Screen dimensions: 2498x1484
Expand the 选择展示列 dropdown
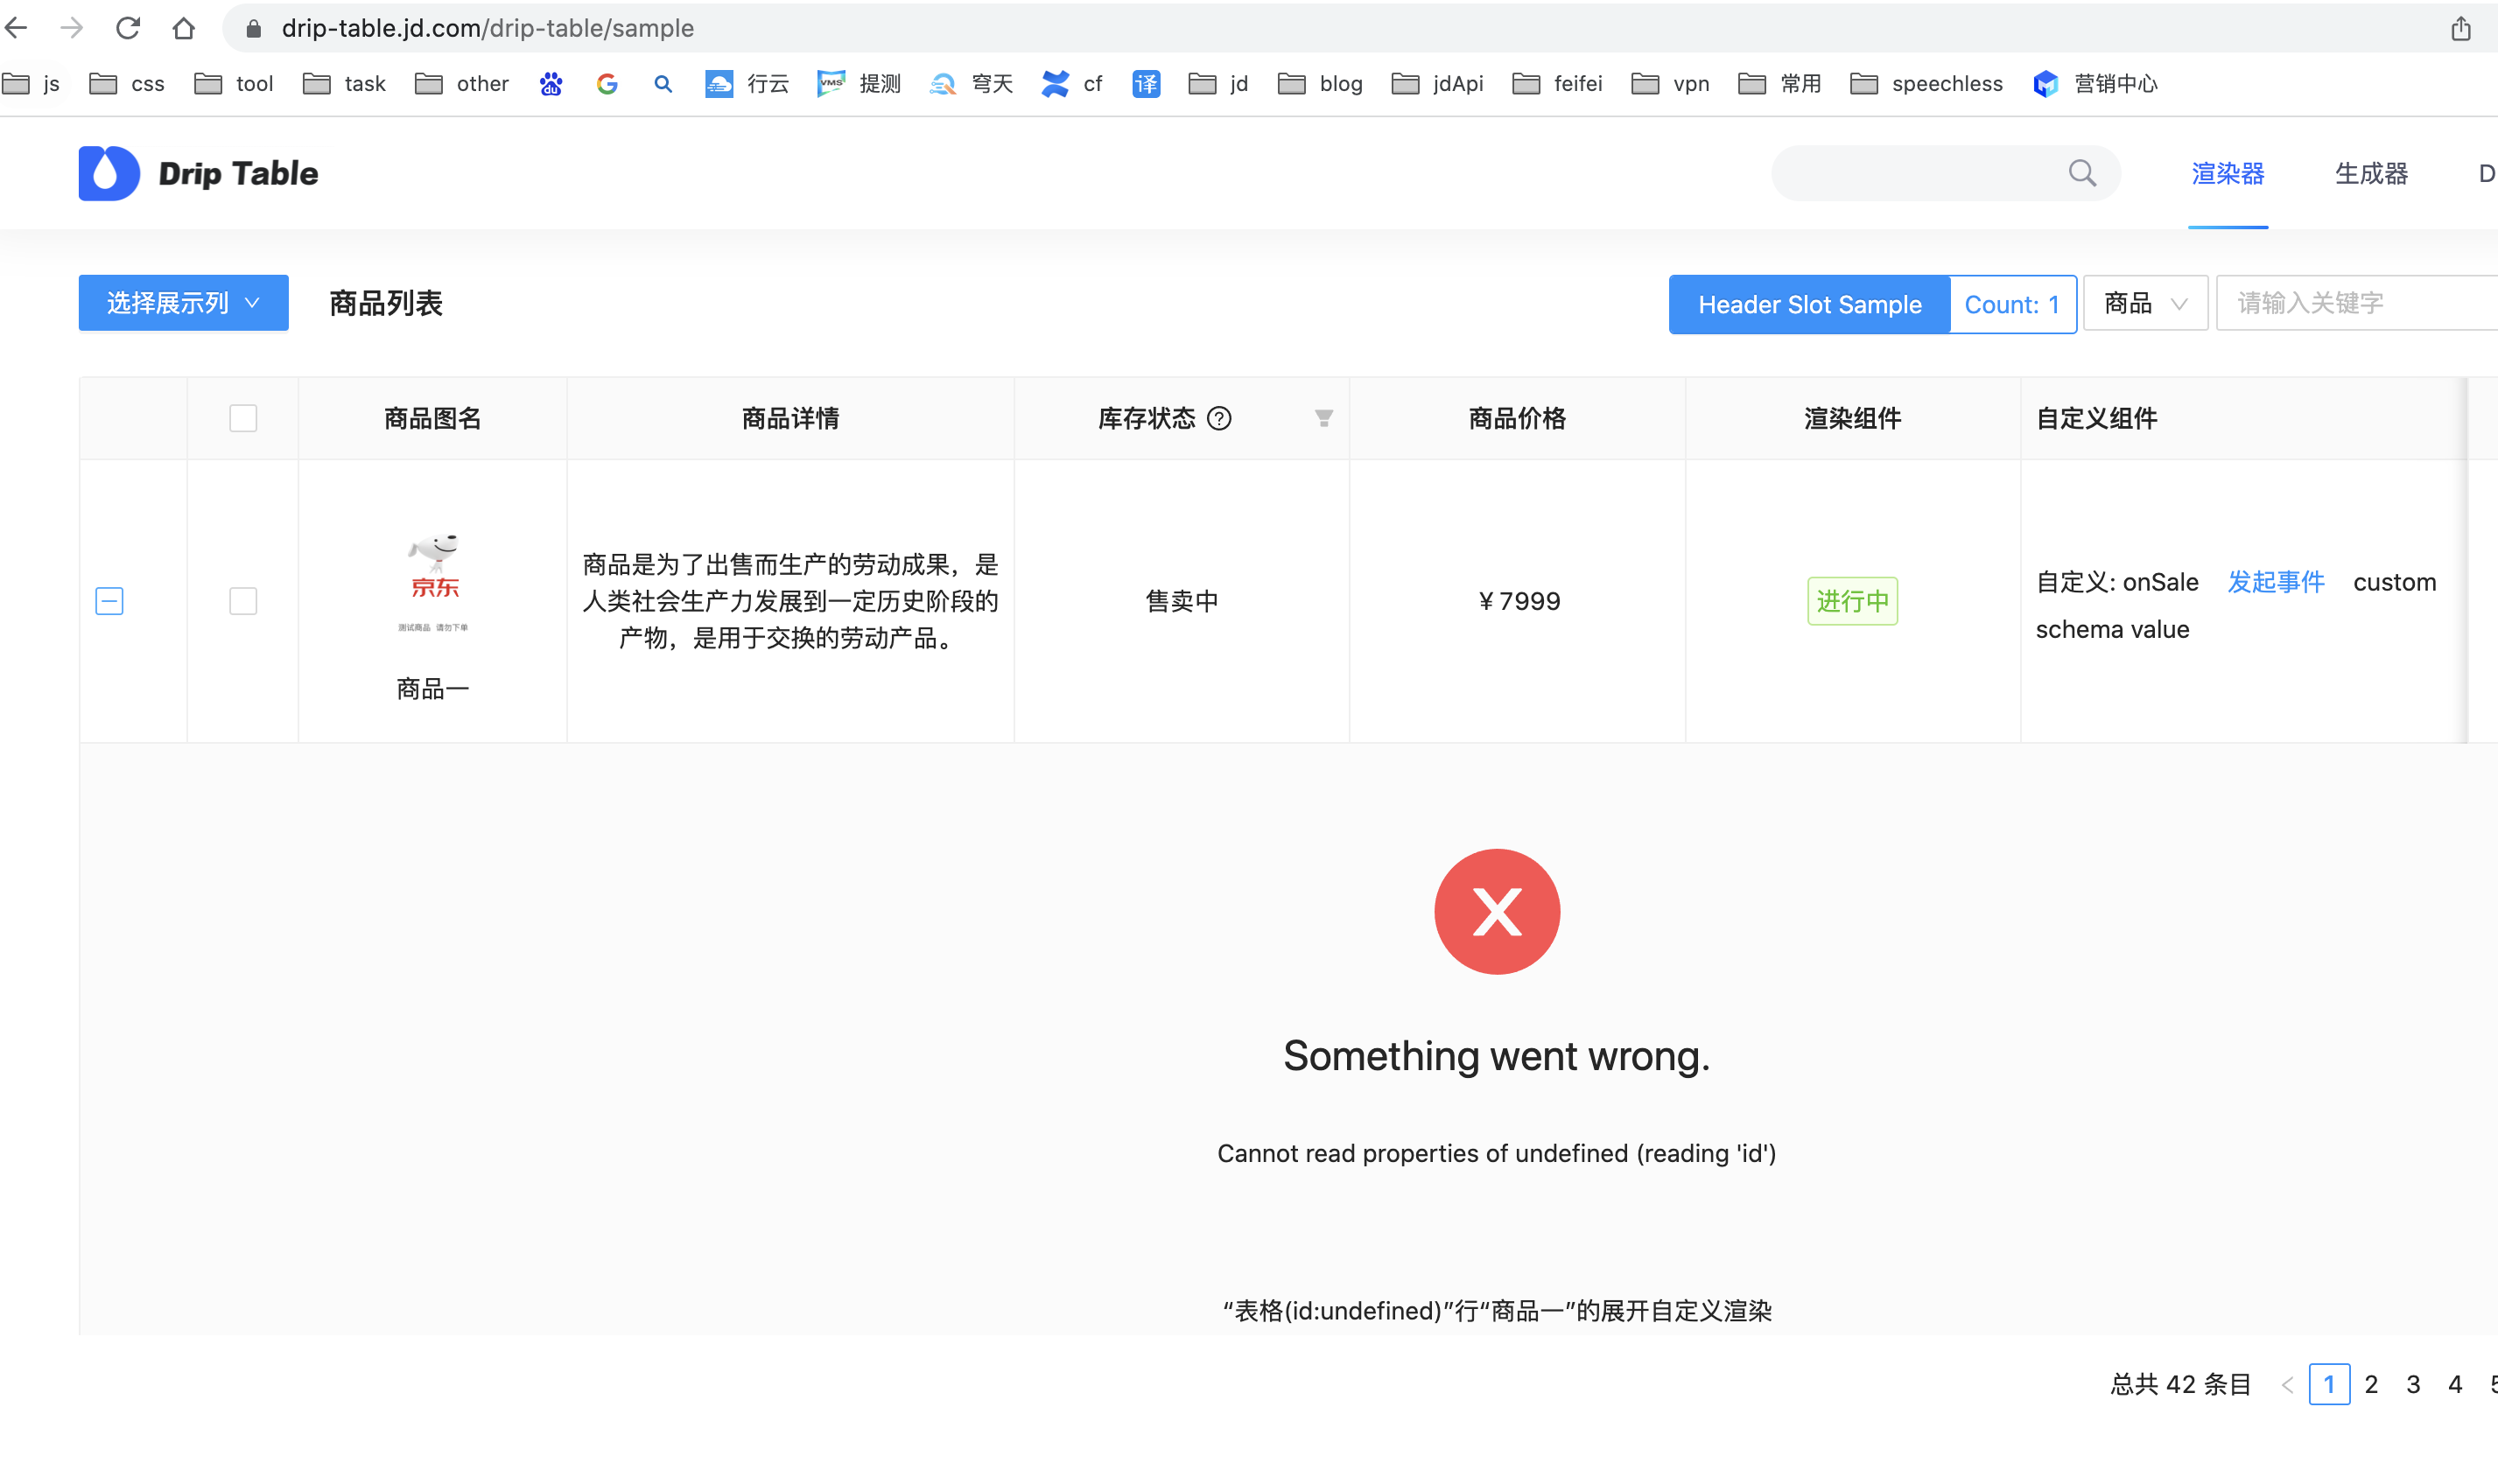coord(183,302)
